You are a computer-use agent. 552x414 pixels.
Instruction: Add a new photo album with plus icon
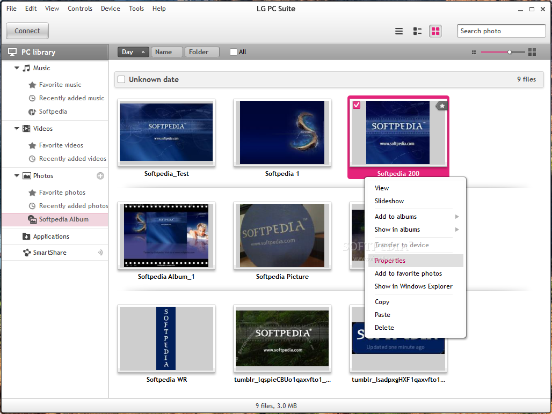pos(100,176)
